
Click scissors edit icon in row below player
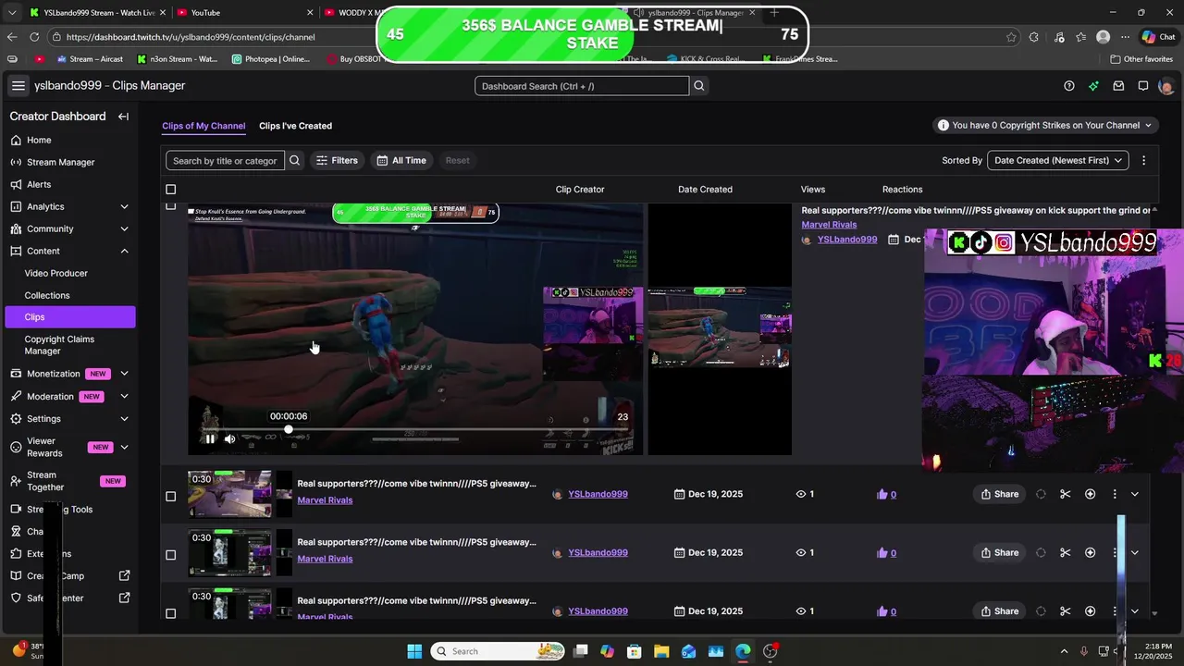point(1066,495)
